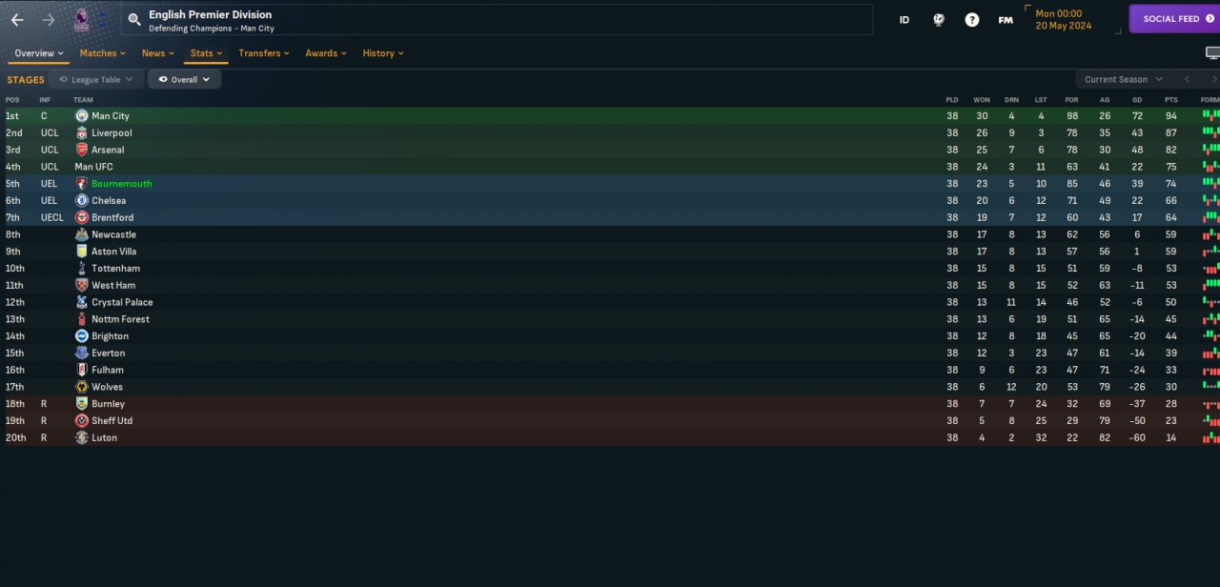Sort table by FOR column header
Screen dimensions: 1220x587
pos(1072,100)
